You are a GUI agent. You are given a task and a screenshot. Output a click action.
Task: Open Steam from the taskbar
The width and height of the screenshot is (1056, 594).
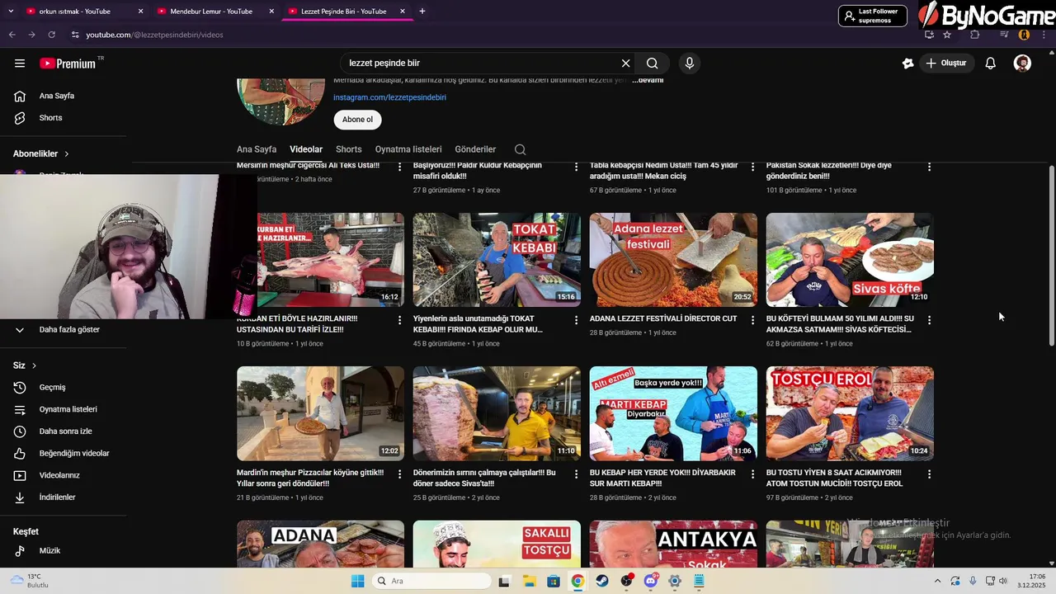pyautogui.click(x=601, y=581)
